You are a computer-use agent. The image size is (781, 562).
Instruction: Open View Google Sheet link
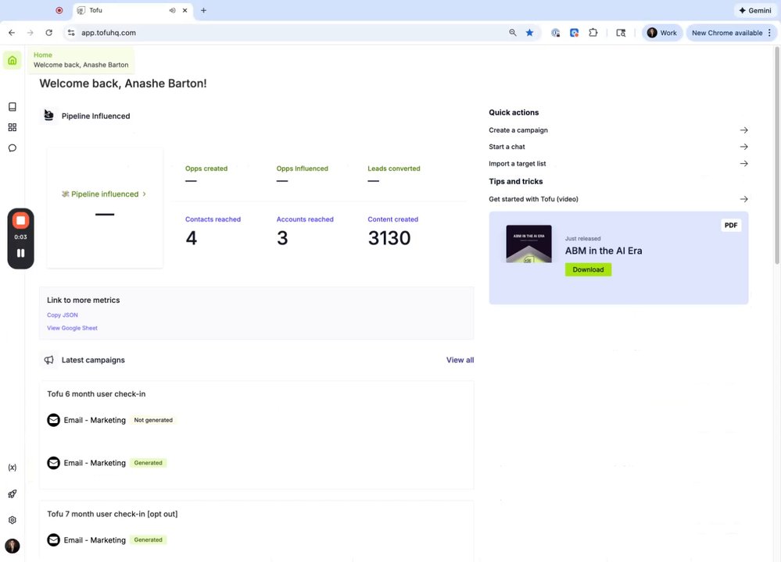click(x=72, y=329)
